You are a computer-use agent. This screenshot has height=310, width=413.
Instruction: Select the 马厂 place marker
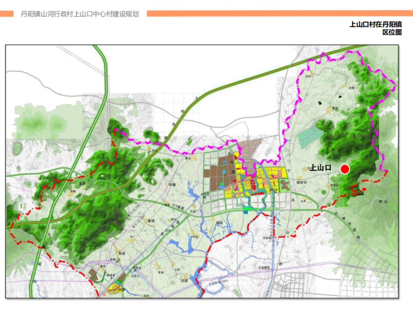tap(132, 236)
